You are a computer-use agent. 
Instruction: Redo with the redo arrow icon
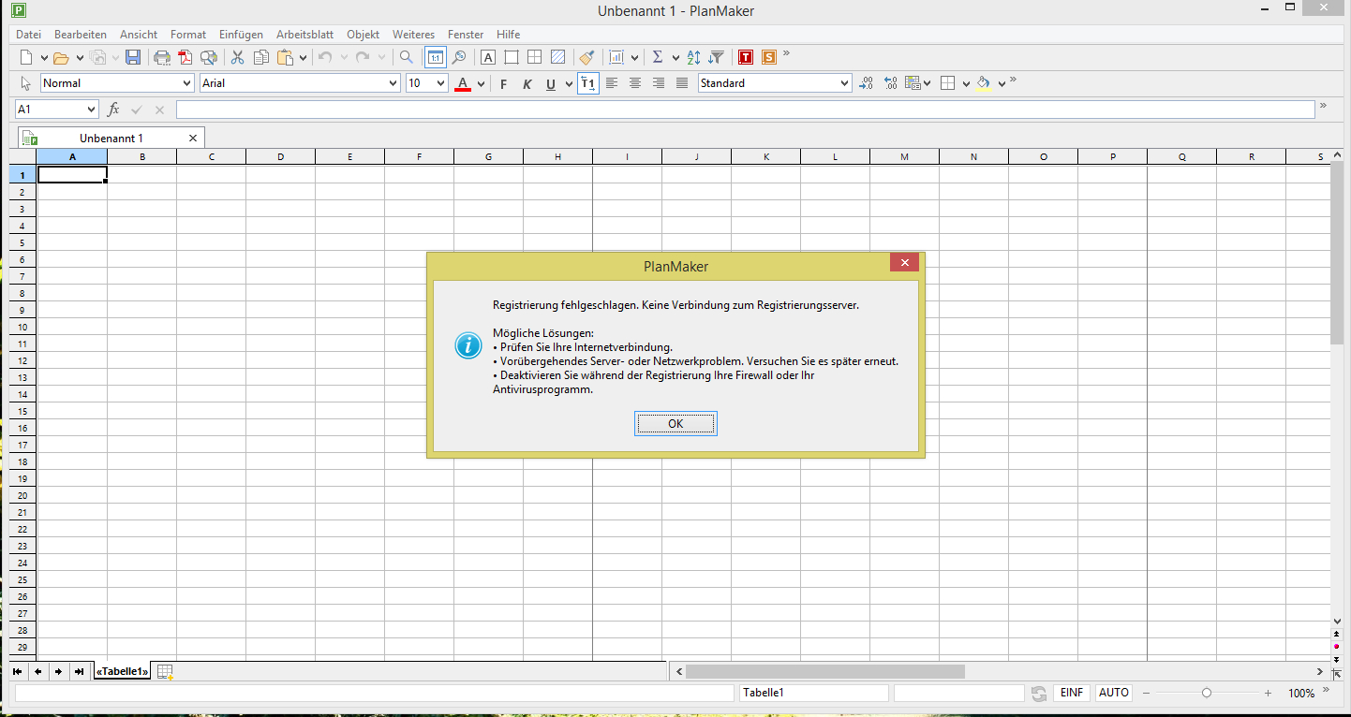[363, 58]
